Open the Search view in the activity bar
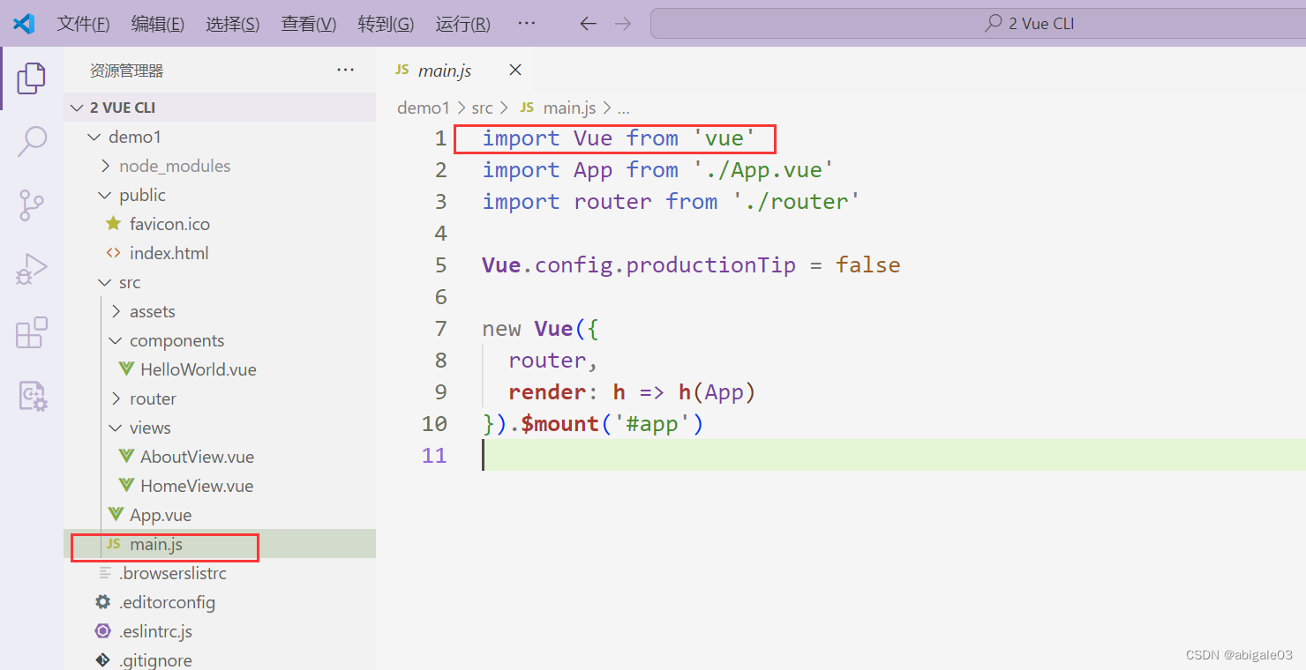The height and width of the screenshot is (670, 1306). [x=31, y=141]
